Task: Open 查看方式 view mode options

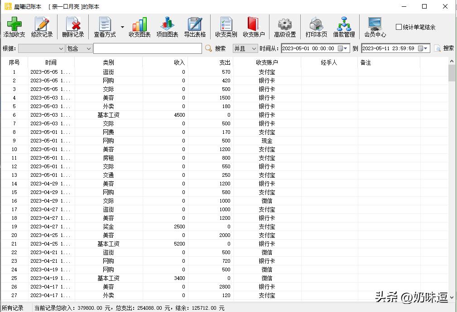Action: [105, 26]
